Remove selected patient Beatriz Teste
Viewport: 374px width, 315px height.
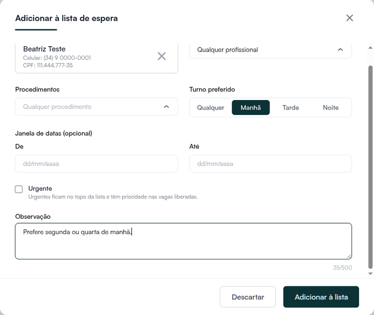(x=162, y=56)
